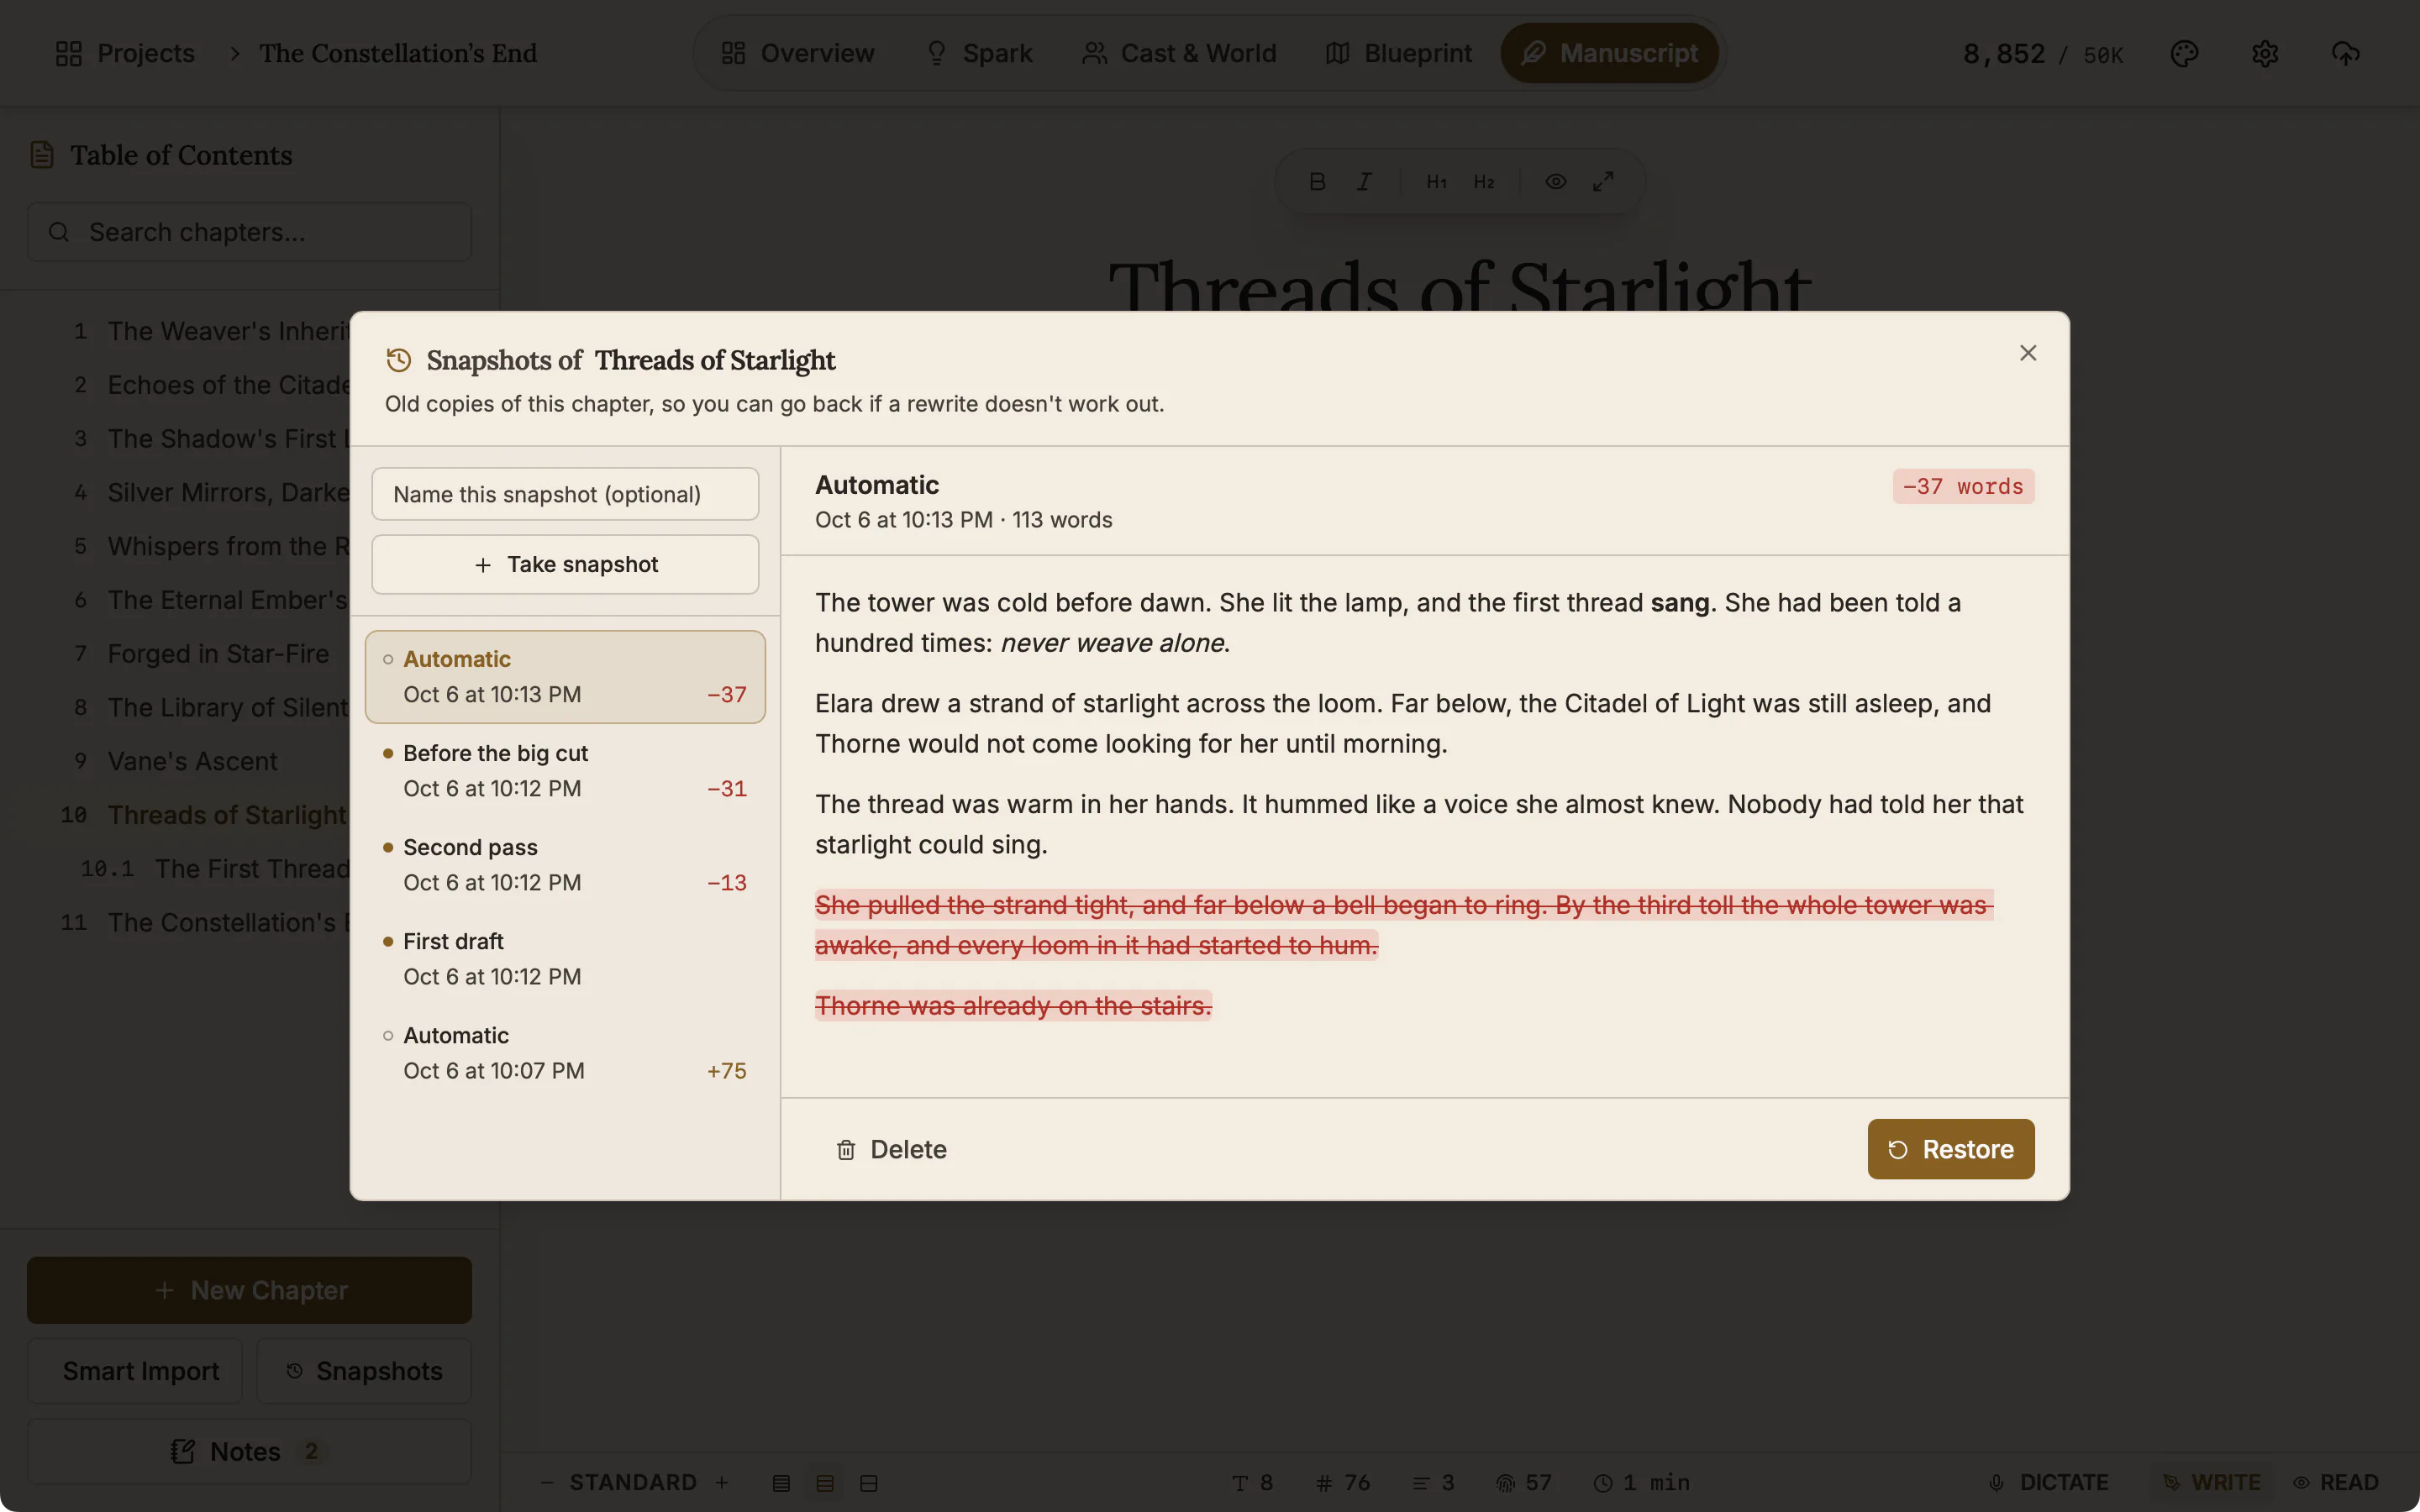Open sub-chapter 10.1 The First Thread

(252, 868)
